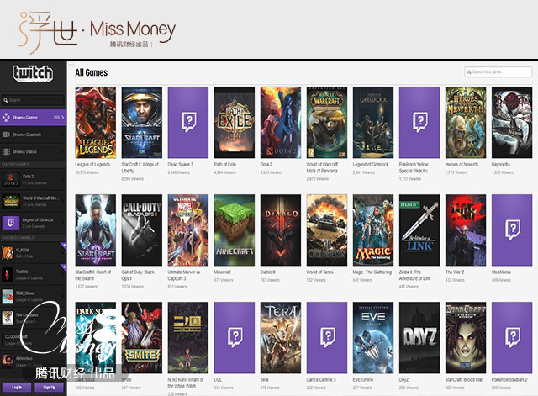The height and width of the screenshot is (396, 538).
Task: Open Legend of Grimrock cover
Action: (373, 123)
